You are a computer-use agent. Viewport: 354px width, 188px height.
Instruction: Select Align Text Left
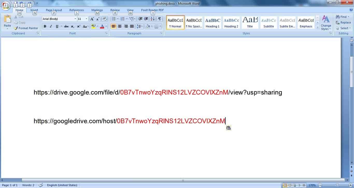pyautogui.click(x=114, y=26)
